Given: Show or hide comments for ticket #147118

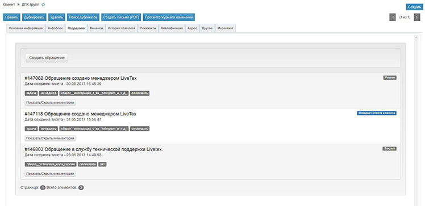Looking at the screenshot, I should tap(50, 138).
